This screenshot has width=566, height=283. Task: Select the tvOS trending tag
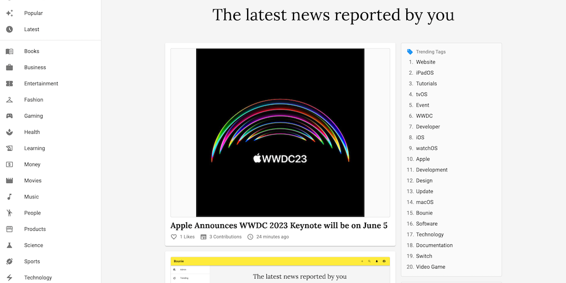coord(422,94)
